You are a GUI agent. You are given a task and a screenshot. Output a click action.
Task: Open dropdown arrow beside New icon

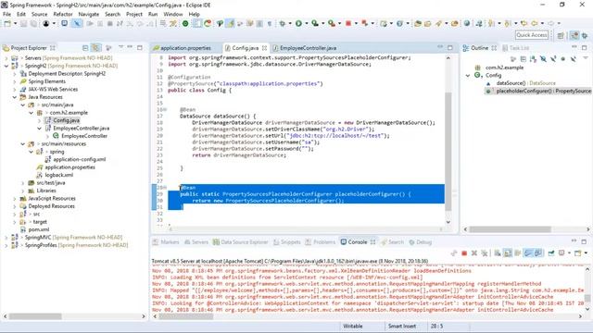click(15, 23)
